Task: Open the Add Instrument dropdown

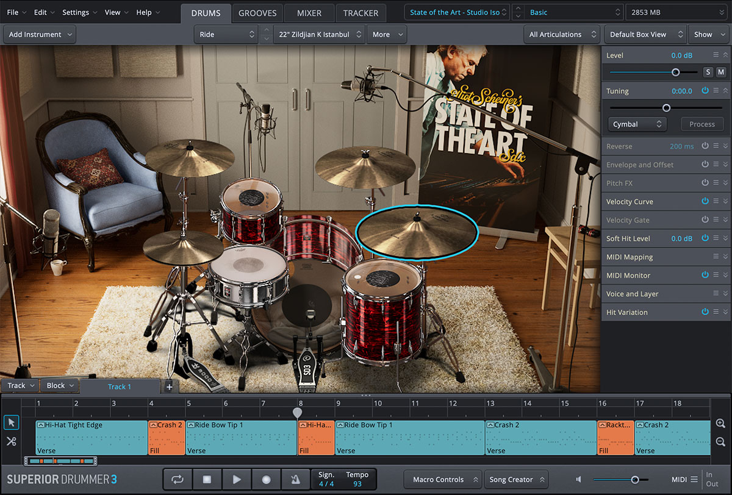Action: [x=39, y=35]
